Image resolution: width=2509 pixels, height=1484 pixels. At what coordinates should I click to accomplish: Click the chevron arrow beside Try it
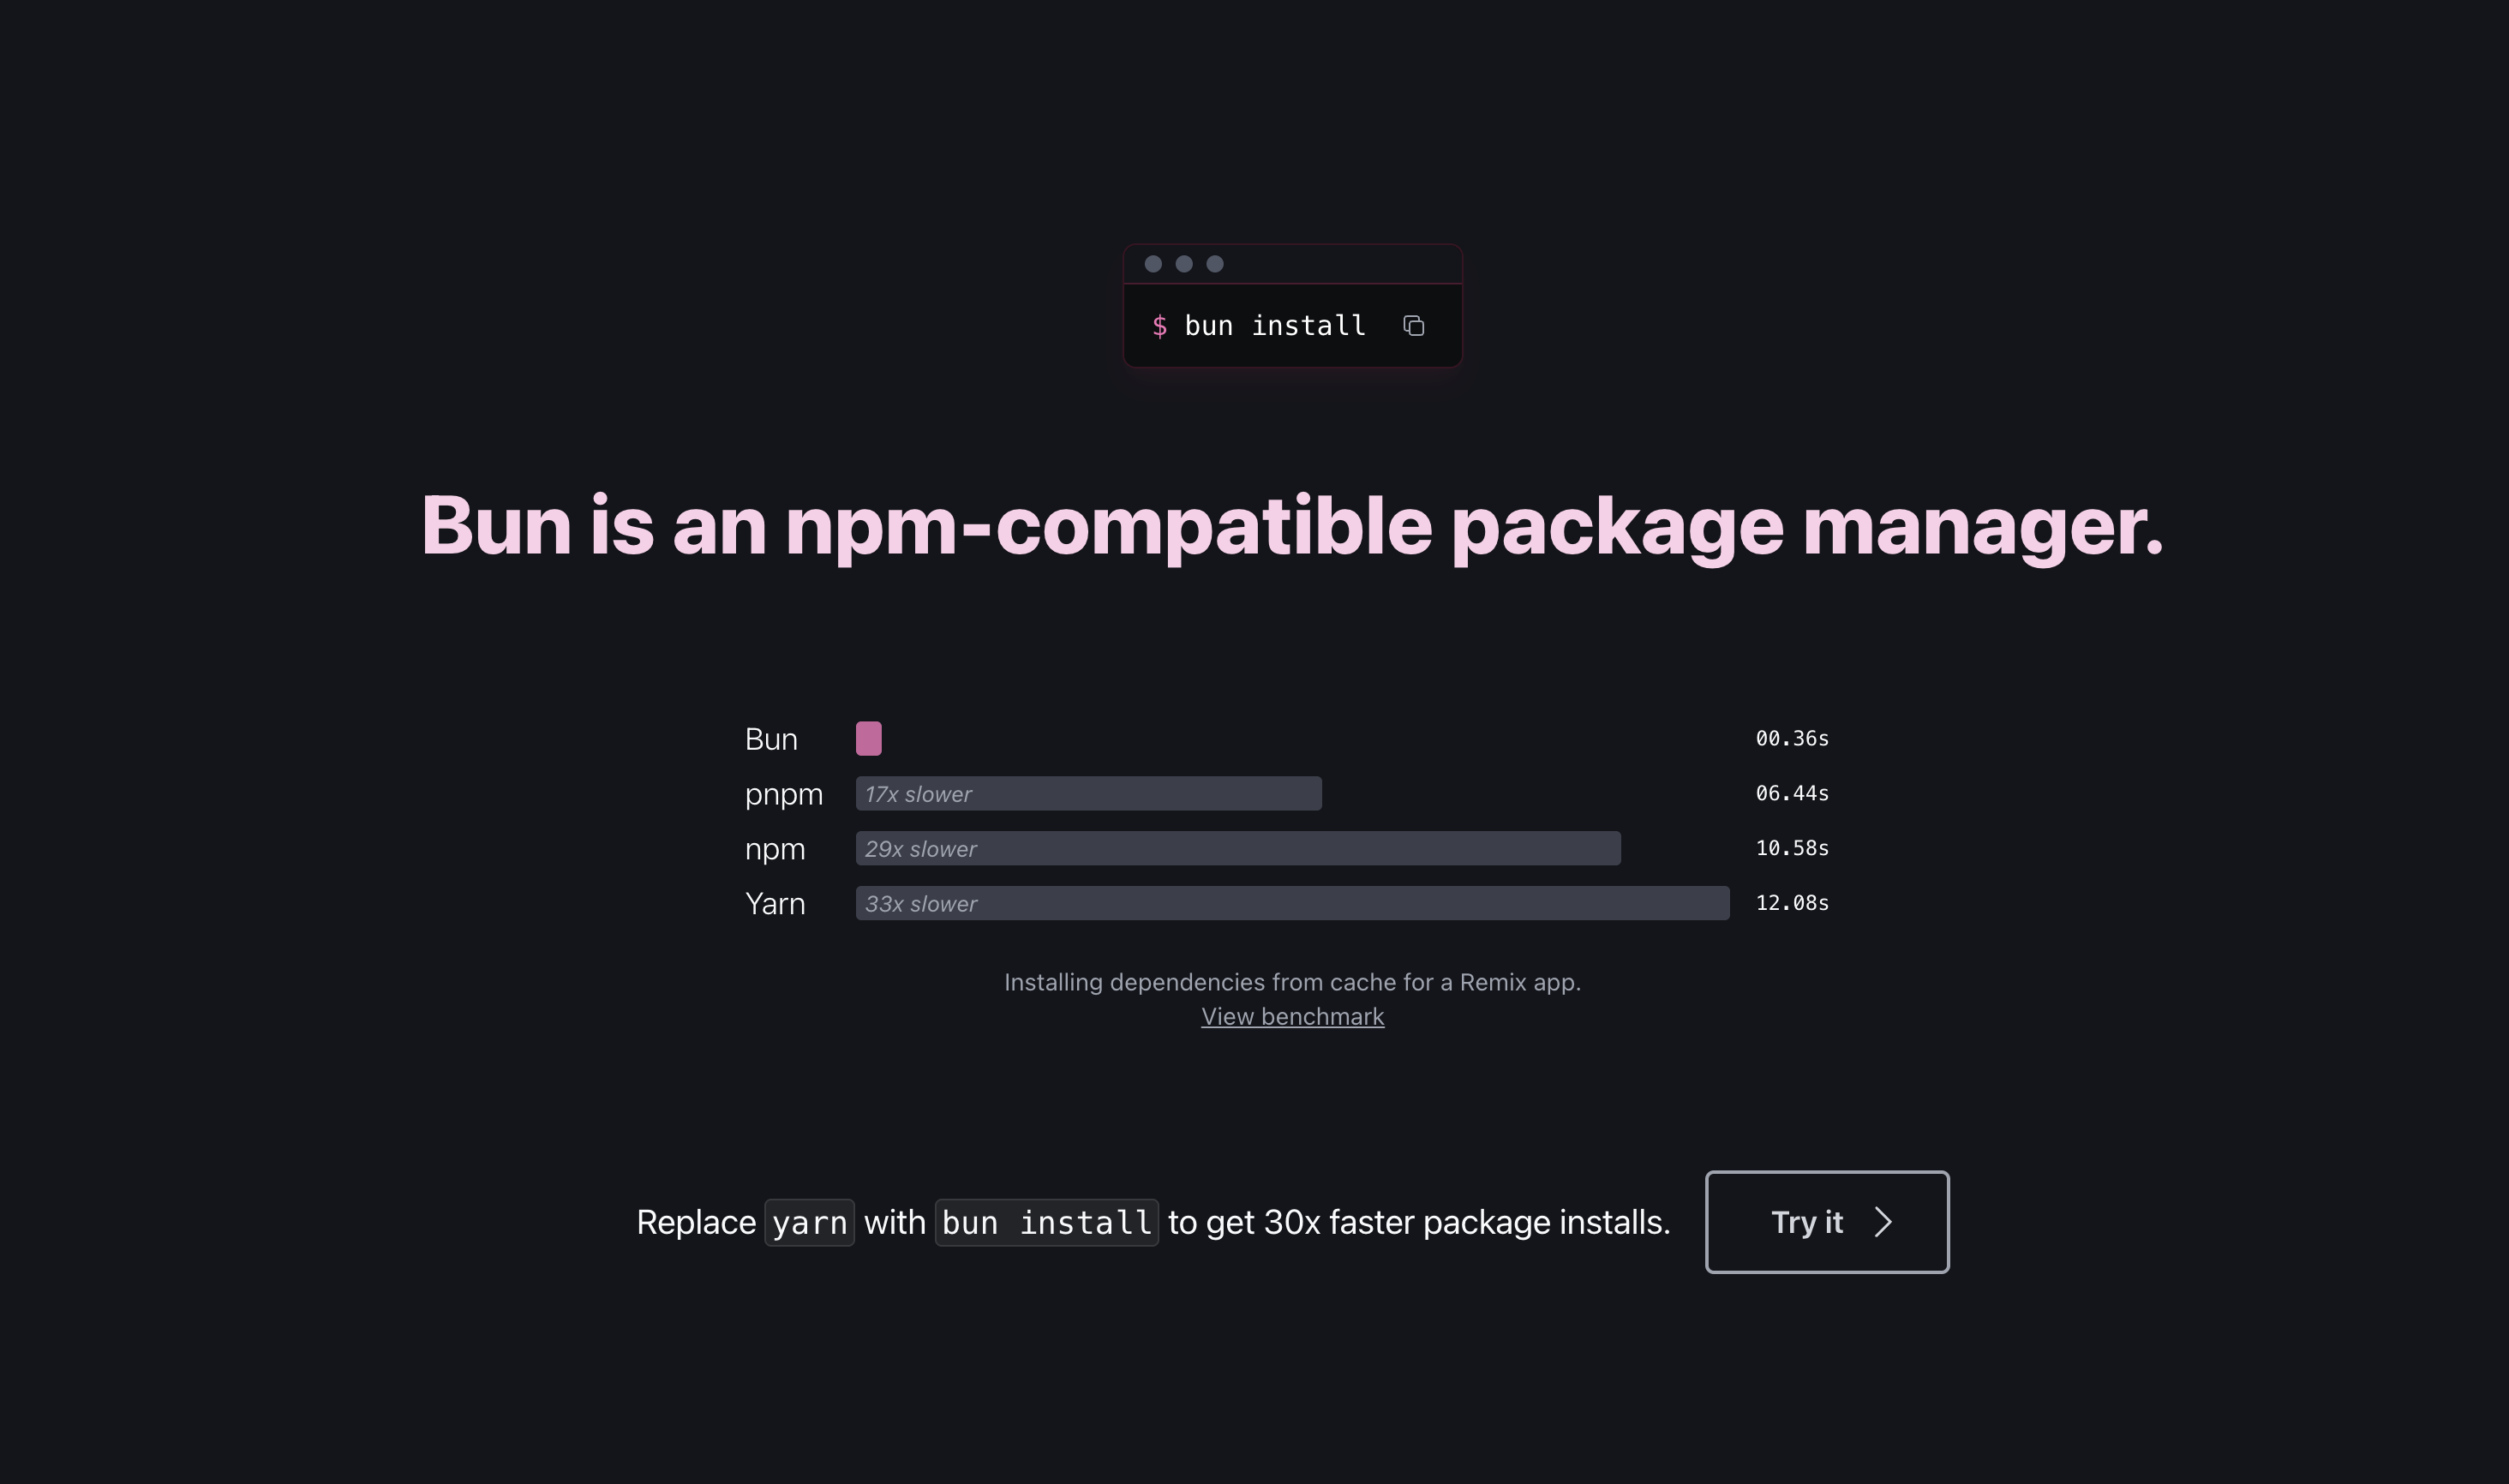tap(1883, 1222)
